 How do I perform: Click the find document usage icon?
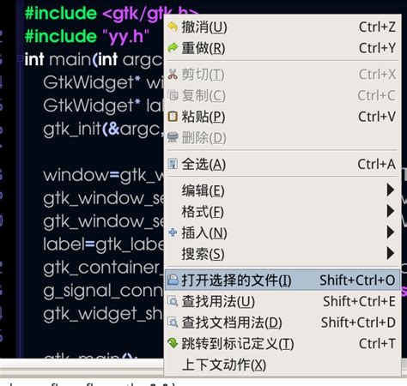click(173, 323)
